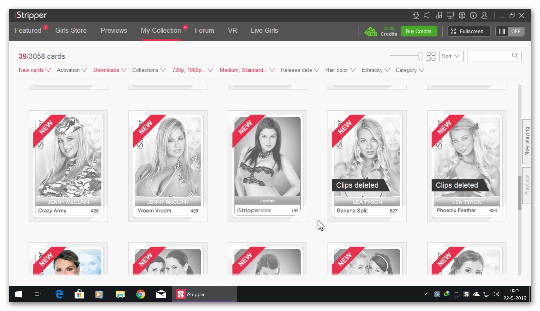Click the info circle icon
Viewport: 540px width, 311px height.
pyautogui.click(x=473, y=15)
